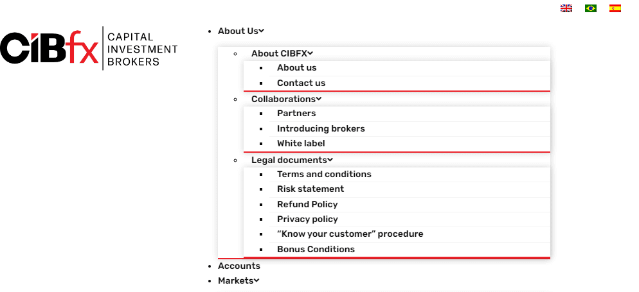The height and width of the screenshot is (292, 639).
Task: Switch language with the UK flag icon
Action: pos(566,8)
